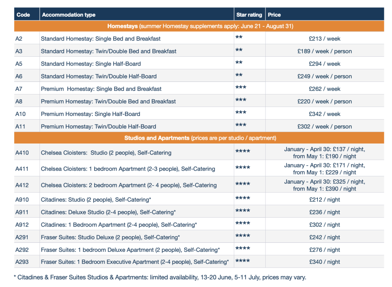This screenshot has width=392, height=287.
Task: Click the £325 / £390 night price cell
Action: point(325,185)
